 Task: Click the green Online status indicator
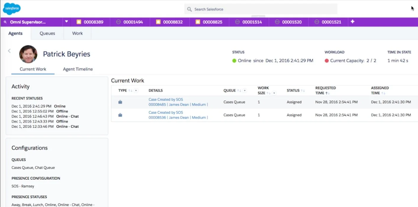234,61
